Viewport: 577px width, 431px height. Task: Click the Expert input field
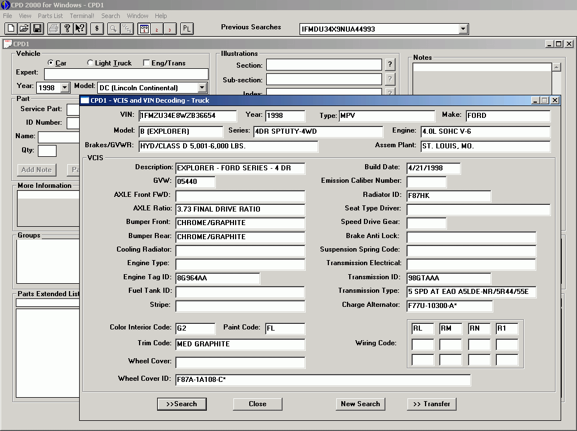[x=126, y=74]
